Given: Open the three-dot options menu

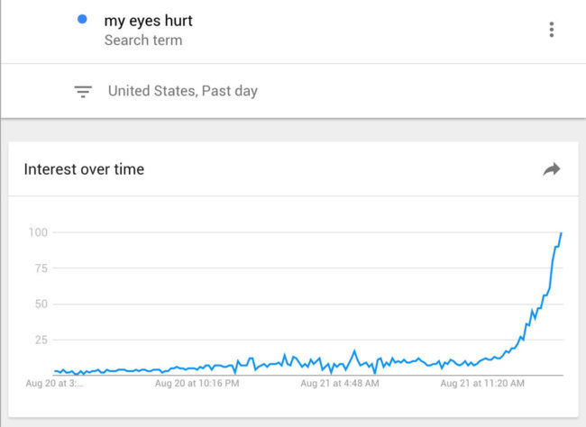Looking at the screenshot, I should (551, 30).
